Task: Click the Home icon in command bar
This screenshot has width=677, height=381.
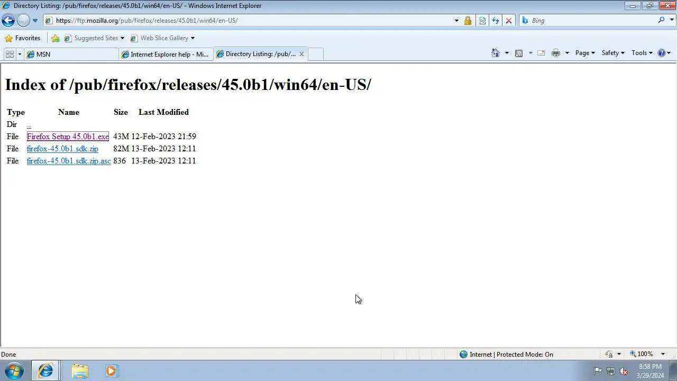Action: coord(496,53)
